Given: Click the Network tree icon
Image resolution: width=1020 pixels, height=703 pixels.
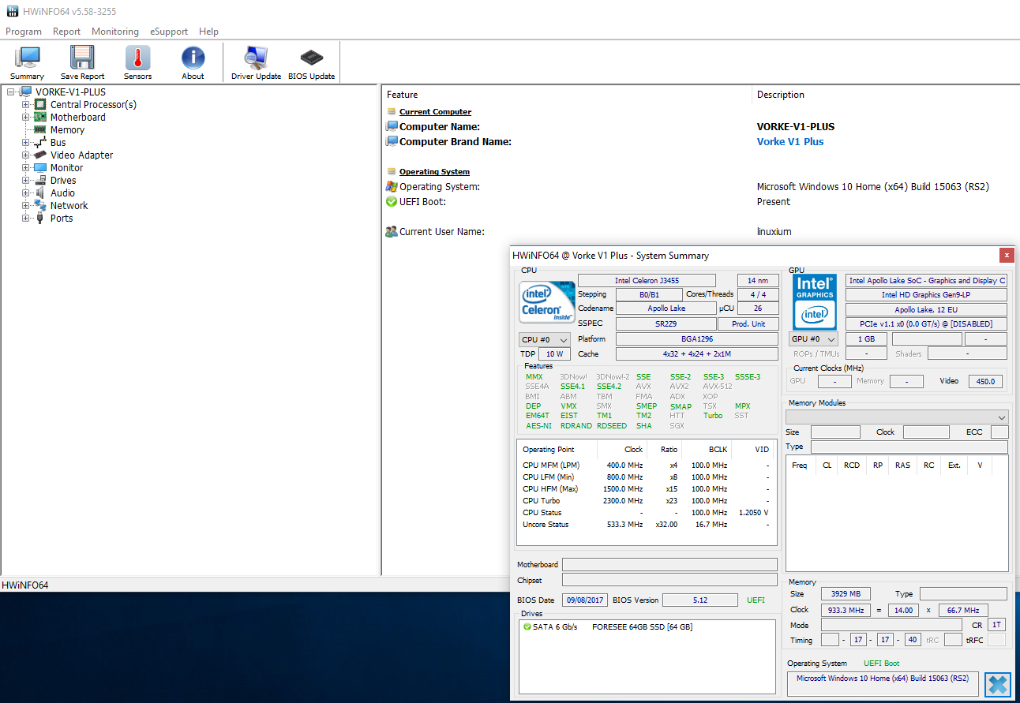Looking at the screenshot, I should pos(39,205).
